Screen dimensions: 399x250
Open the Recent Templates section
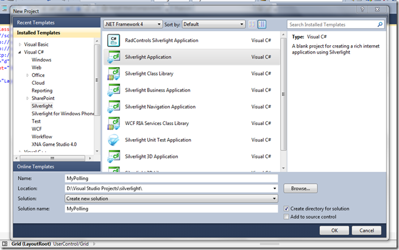click(x=57, y=23)
